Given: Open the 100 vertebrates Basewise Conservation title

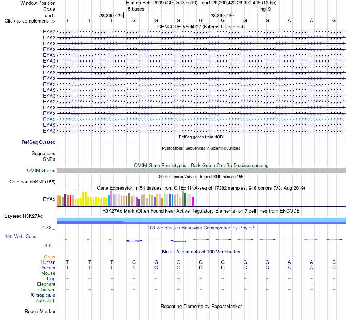Looking at the screenshot, I should point(201,228).
